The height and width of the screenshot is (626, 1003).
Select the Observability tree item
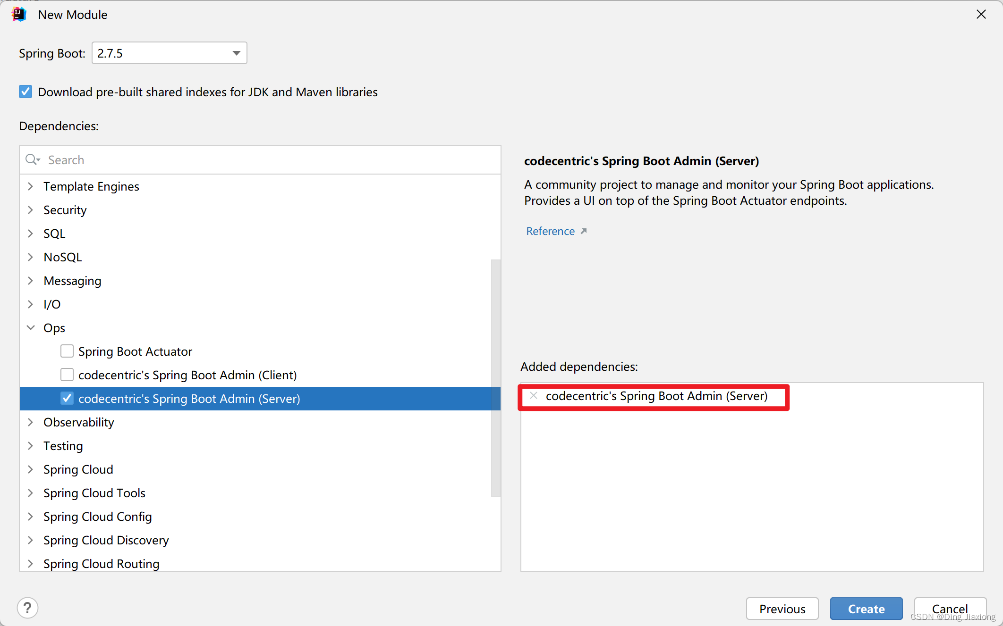(79, 422)
